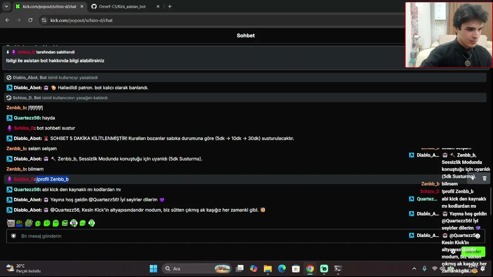
Task: Open Quartezz56 profile on the "hayda" message
Action: click(27, 118)
